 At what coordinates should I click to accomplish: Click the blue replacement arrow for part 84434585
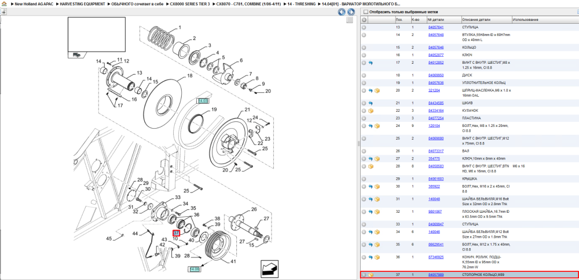coord(371,103)
